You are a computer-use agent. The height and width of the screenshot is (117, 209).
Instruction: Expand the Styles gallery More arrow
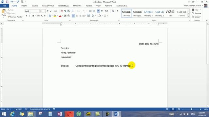(x=188, y=16)
